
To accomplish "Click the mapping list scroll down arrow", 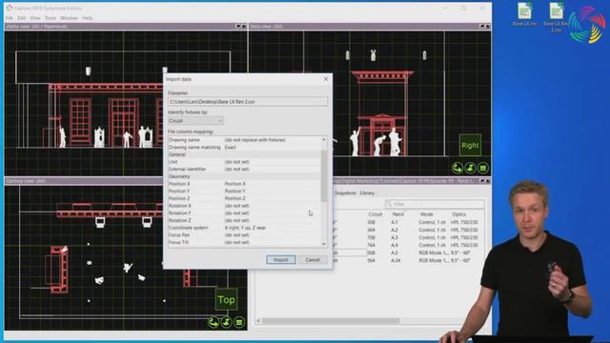I will tap(324, 244).
